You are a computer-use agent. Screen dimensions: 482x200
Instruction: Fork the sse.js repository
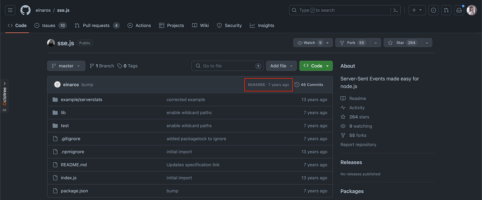(352, 43)
